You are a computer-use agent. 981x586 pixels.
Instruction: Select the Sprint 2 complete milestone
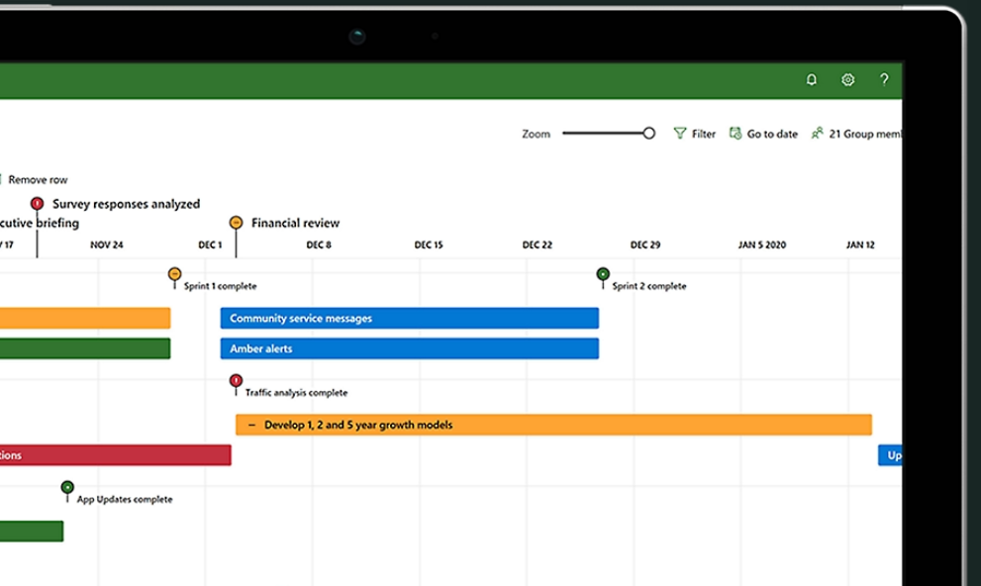pos(603,274)
